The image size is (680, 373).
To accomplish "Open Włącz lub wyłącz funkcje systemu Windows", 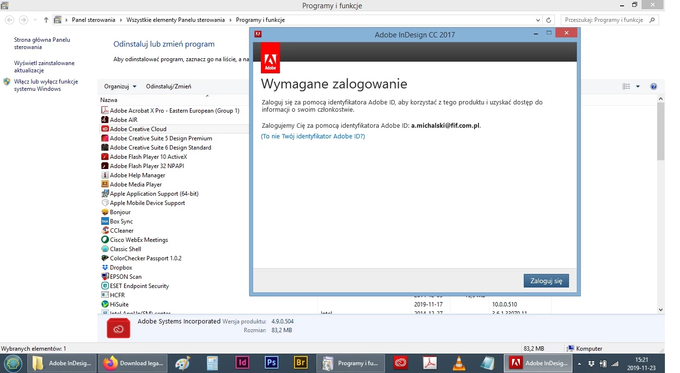I will point(46,85).
